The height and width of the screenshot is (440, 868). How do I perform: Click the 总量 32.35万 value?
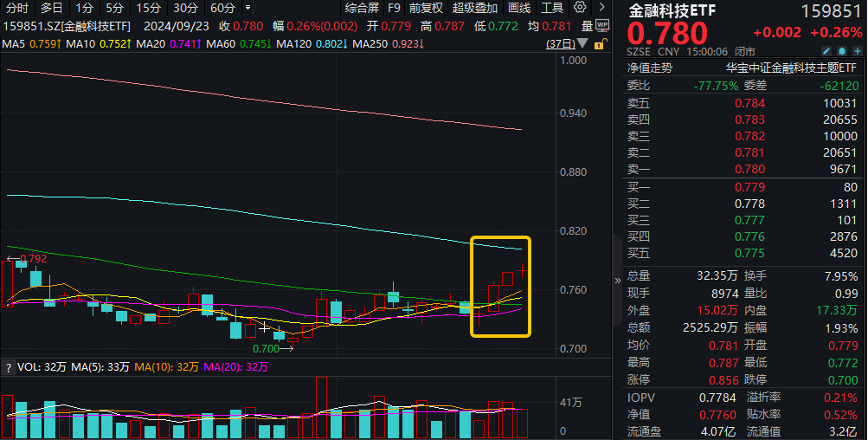(x=717, y=276)
